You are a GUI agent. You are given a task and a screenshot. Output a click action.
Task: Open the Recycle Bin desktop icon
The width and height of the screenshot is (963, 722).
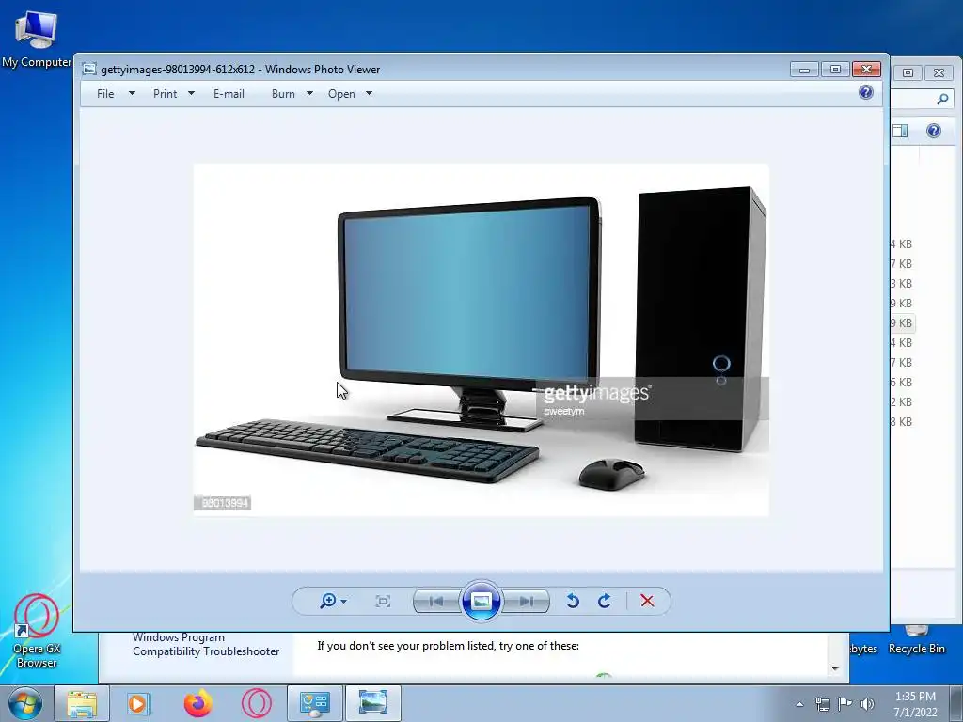click(916, 641)
